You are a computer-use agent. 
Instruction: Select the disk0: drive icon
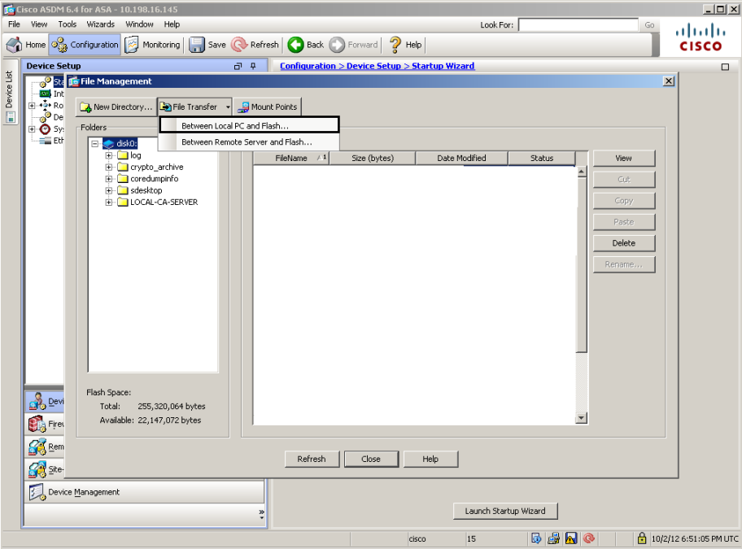pos(108,143)
